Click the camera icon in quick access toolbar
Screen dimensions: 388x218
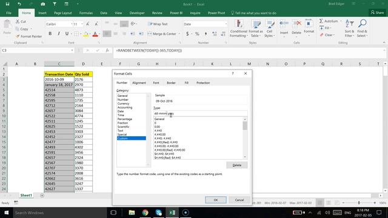tap(43, 4)
